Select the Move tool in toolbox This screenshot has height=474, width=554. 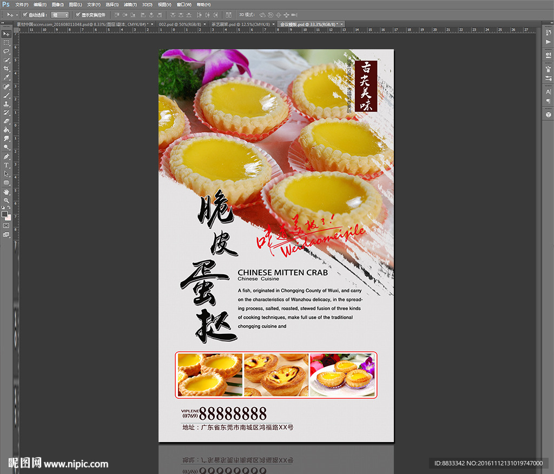(x=6, y=34)
